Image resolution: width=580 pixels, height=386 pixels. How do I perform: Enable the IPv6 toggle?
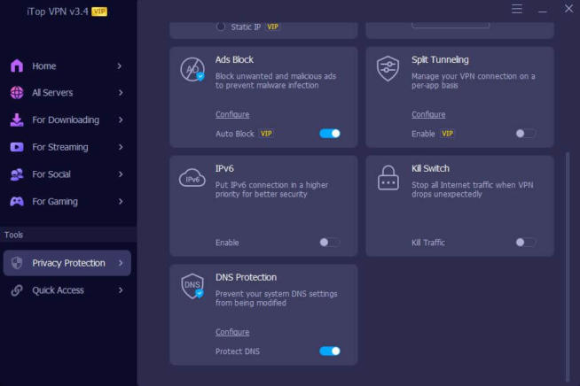point(330,243)
